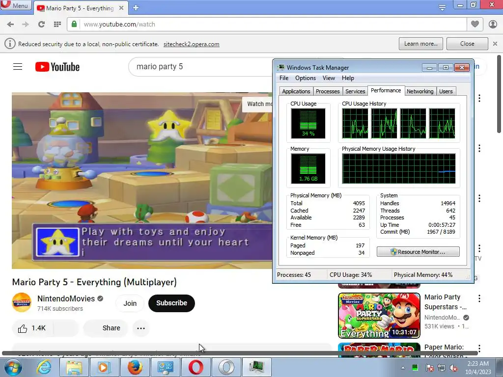
Task: Click the horizontal scrollbar above taskbar
Action: click(240, 353)
